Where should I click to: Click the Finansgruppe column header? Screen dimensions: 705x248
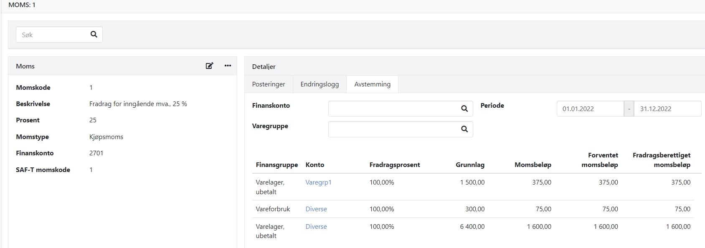tap(277, 165)
